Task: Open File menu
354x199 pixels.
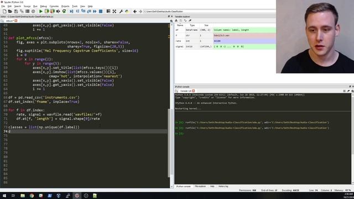Action: (3, 6)
